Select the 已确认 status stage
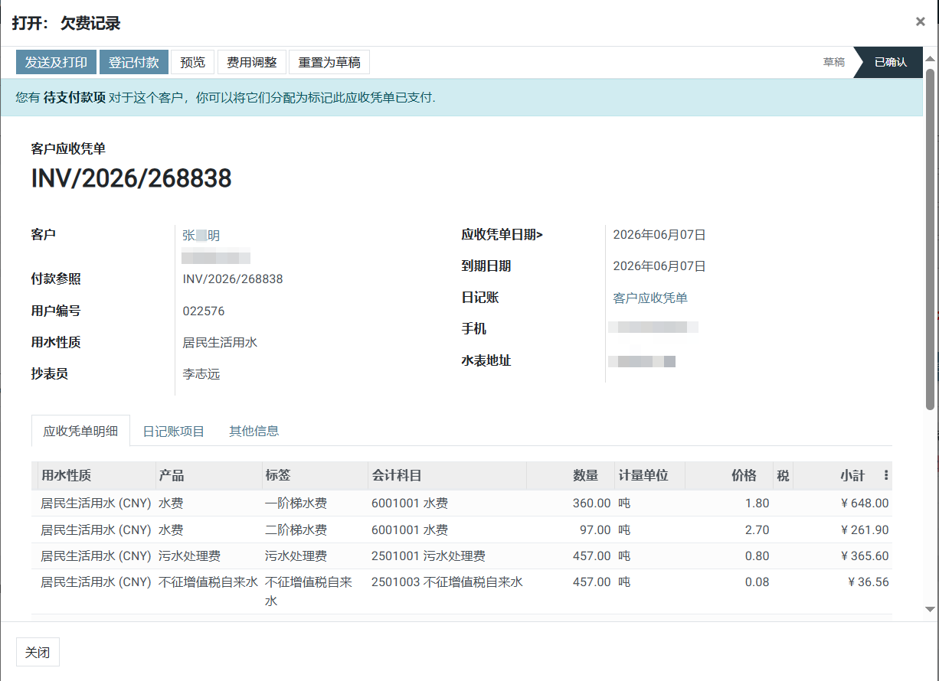 (891, 62)
